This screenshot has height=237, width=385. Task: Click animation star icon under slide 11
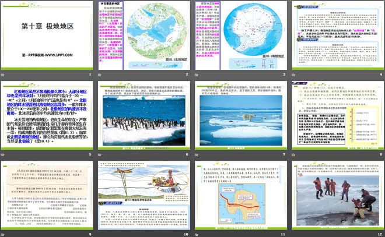pyautogui.click(x=197, y=235)
